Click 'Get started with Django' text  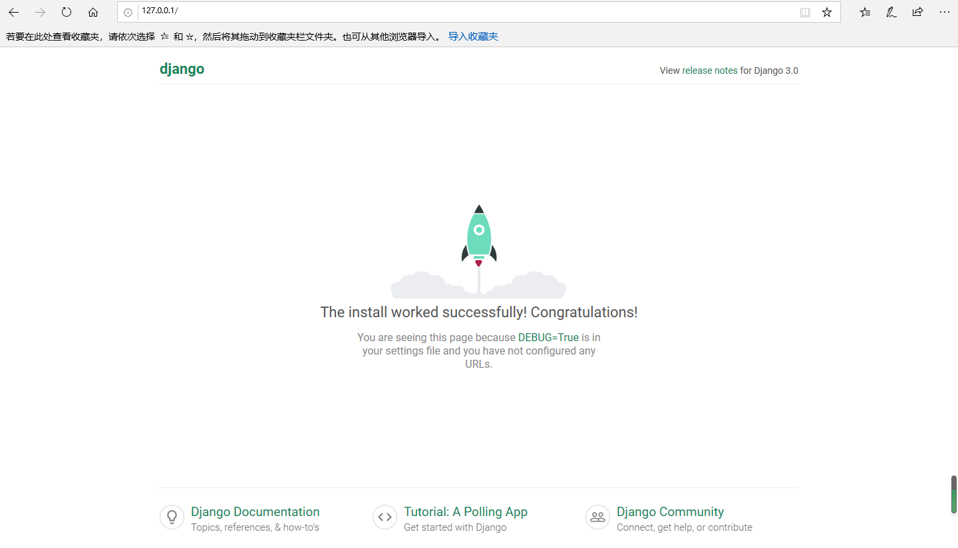(x=455, y=527)
